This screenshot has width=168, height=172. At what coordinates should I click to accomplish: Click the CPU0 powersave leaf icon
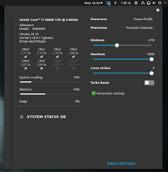pyautogui.click(x=25, y=57)
